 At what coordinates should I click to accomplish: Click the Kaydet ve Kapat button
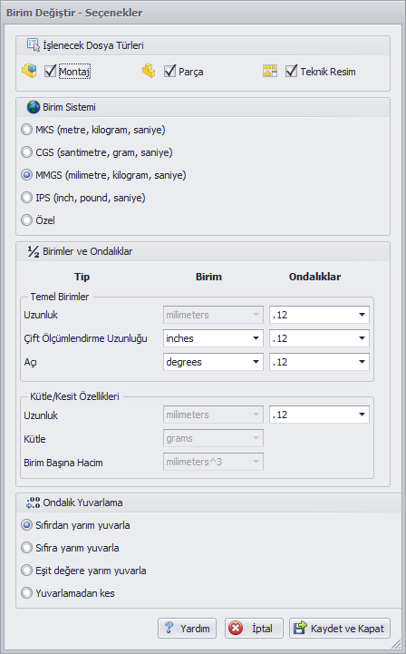click(x=340, y=628)
